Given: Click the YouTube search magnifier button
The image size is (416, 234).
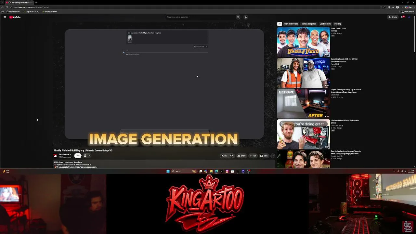Looking at the screenshot, I should [238, 17].
